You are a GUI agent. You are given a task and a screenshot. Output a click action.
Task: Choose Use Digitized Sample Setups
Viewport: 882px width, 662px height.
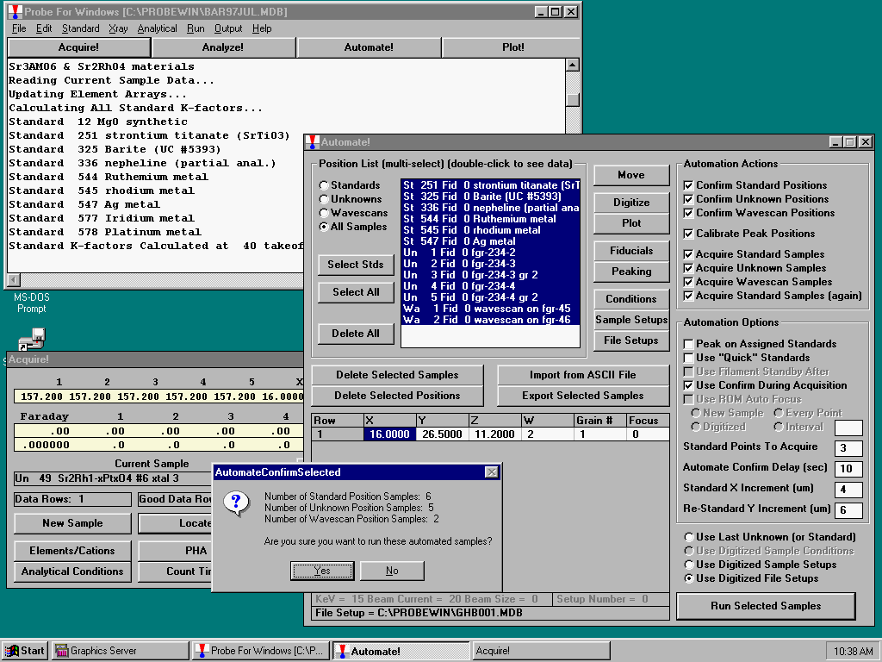tap(688, 565)
